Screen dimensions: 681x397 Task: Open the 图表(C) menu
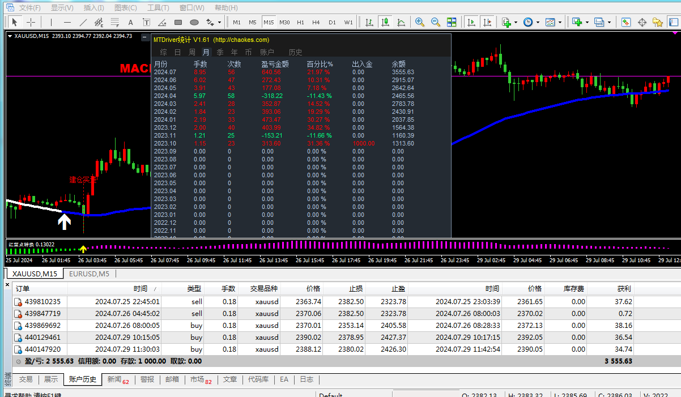(x=126, y=8)
